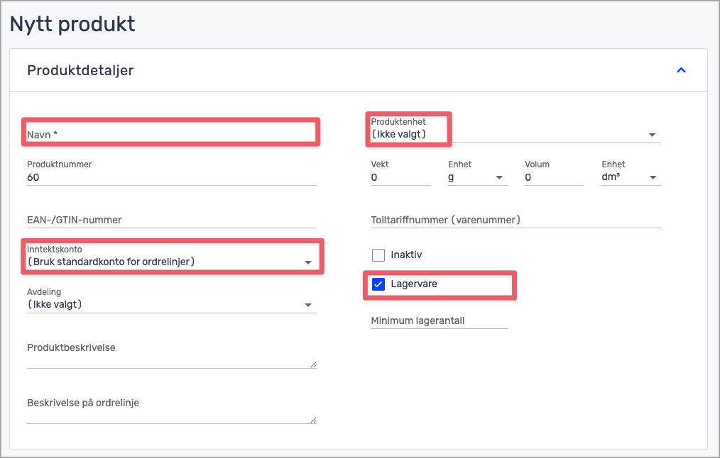Focus the Tolltariffnummer (varenummer) field

pos(515,220)
